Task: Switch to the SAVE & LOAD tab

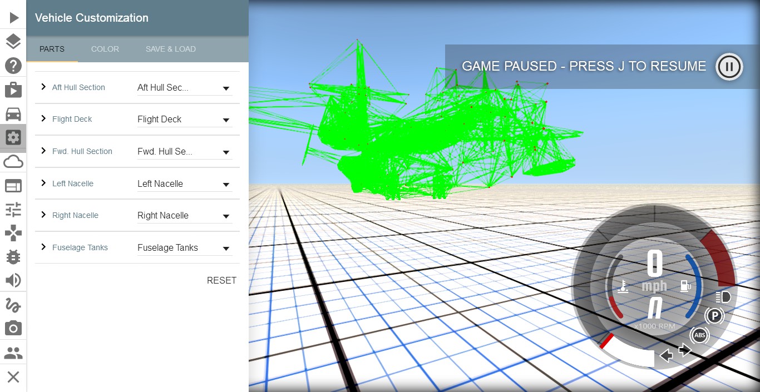Action: tap(171, 49)
